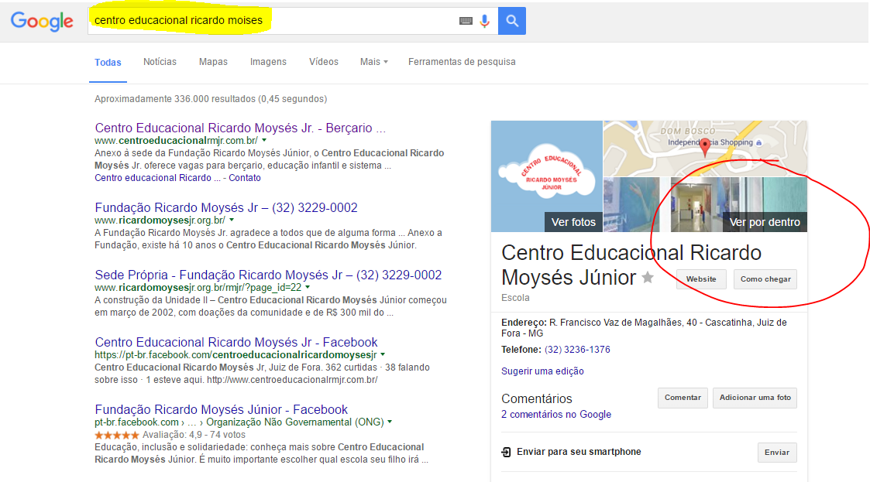This screenshot has height=482, width=870.
Task: Expand arrow next to www.ricardomoysesjr.org.br/ URL
Action: tap(232, 220)
